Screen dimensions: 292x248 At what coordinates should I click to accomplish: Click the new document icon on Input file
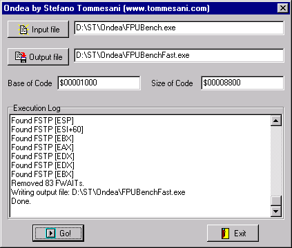pyautogui.click(x=23, y=30)
